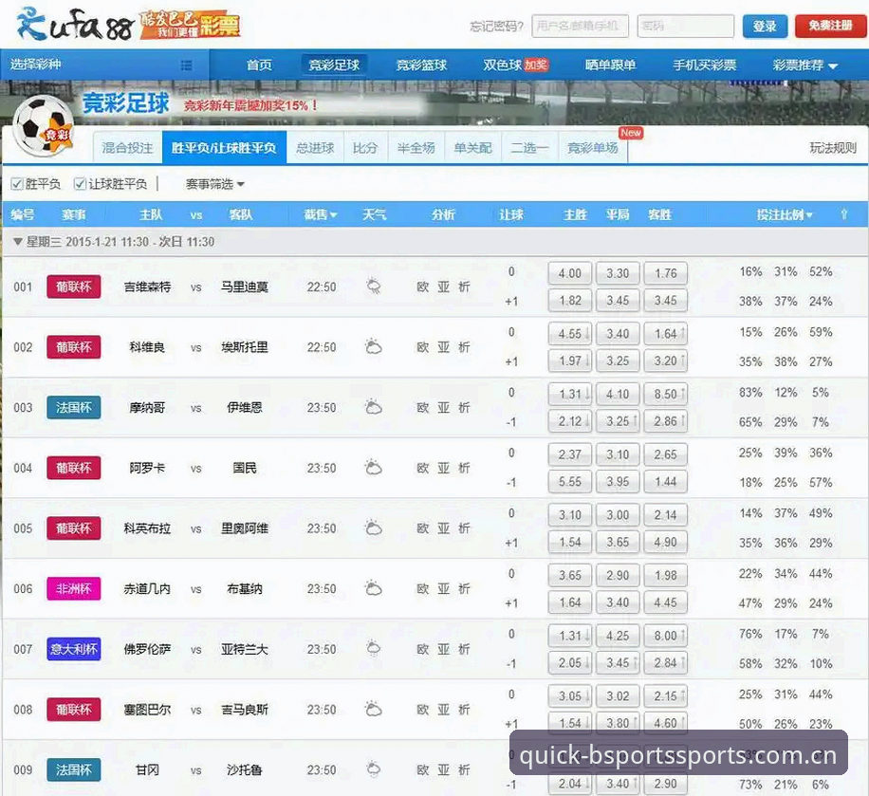
Task: Click the ufa88 logo
Action: click(x=75, y=24)
